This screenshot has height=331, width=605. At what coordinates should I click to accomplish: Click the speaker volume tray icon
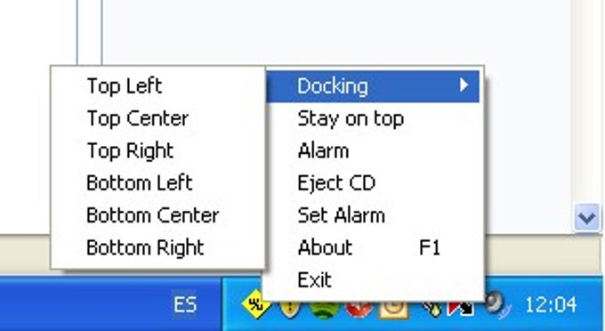point(497,305)
